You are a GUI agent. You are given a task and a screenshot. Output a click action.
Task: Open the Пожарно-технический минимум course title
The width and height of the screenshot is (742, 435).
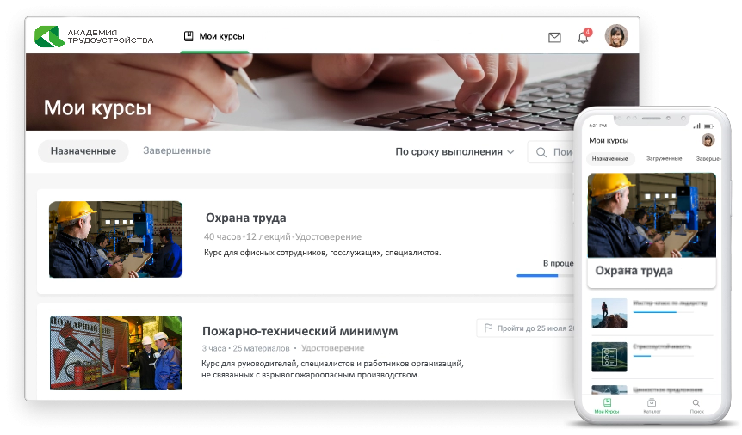point(300,331)
